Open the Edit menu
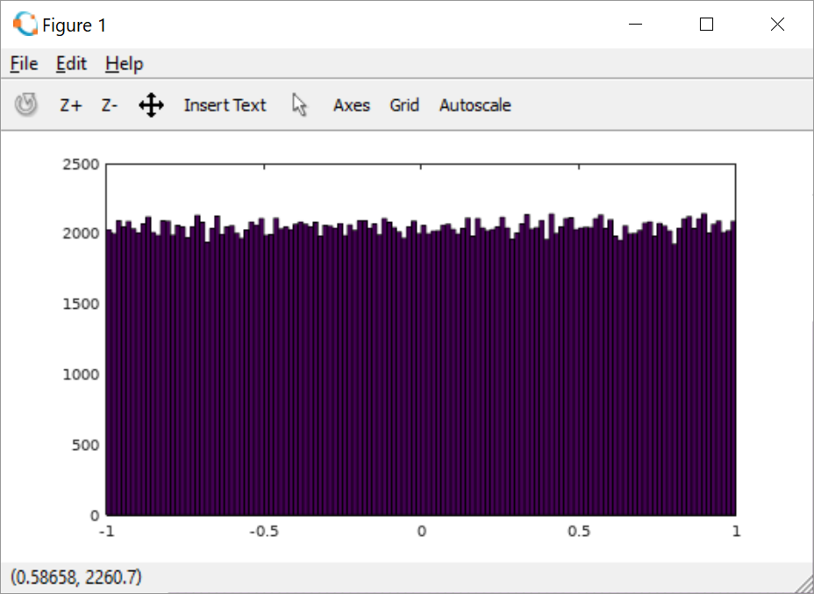This screenshot has width=814, height=594. [x=71, y=64]
